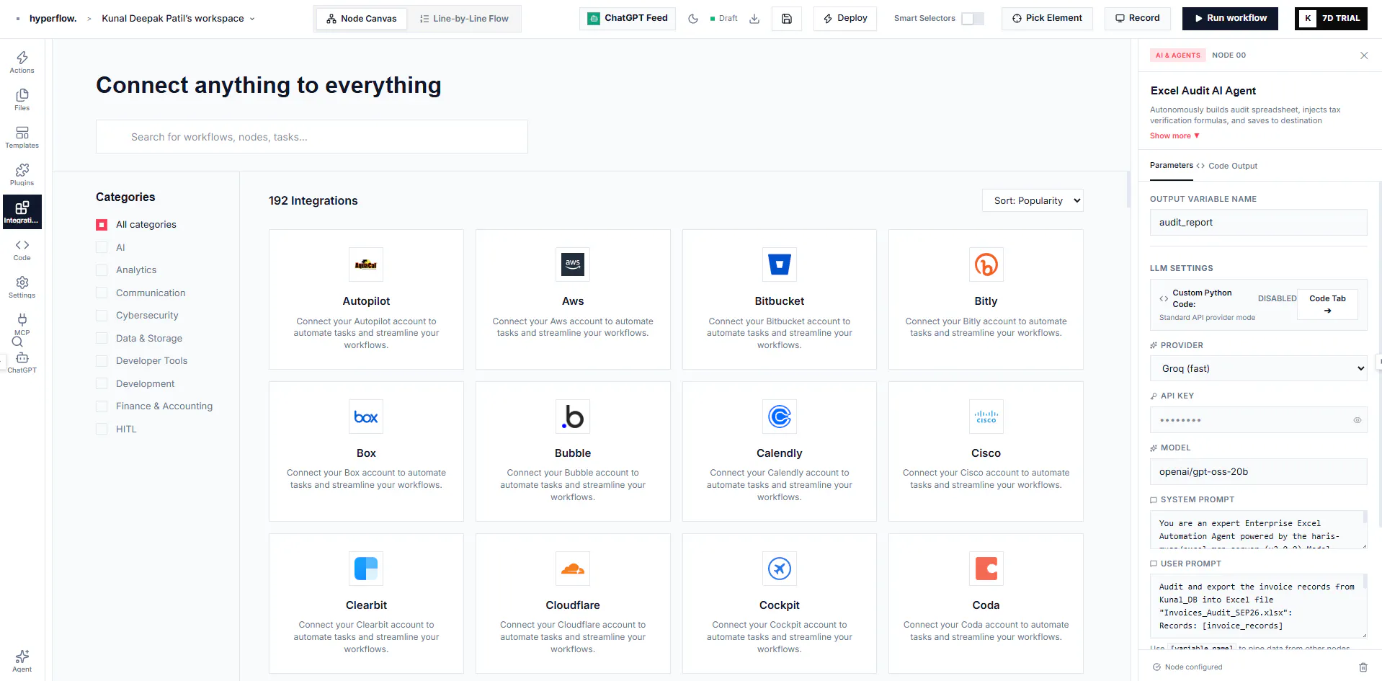Screen dimensions: 1382x681
Task: Check the AI category checkbox
Action: (102, 247)
